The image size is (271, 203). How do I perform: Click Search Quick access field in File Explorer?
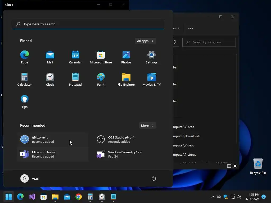pos(209,42)
